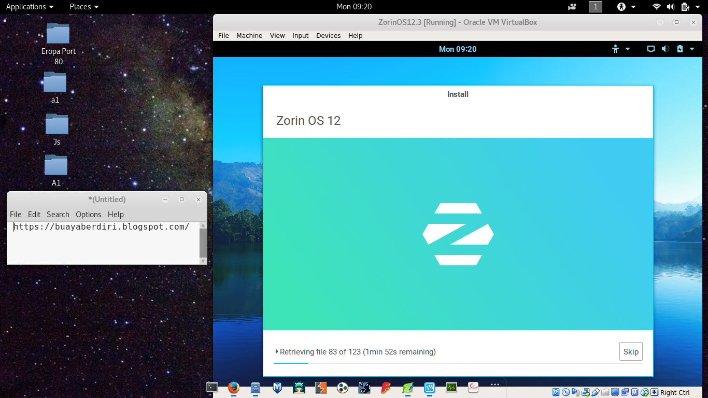Open Armitage anime-face icon in dock

pyautogui.click(x=299, y=387)
